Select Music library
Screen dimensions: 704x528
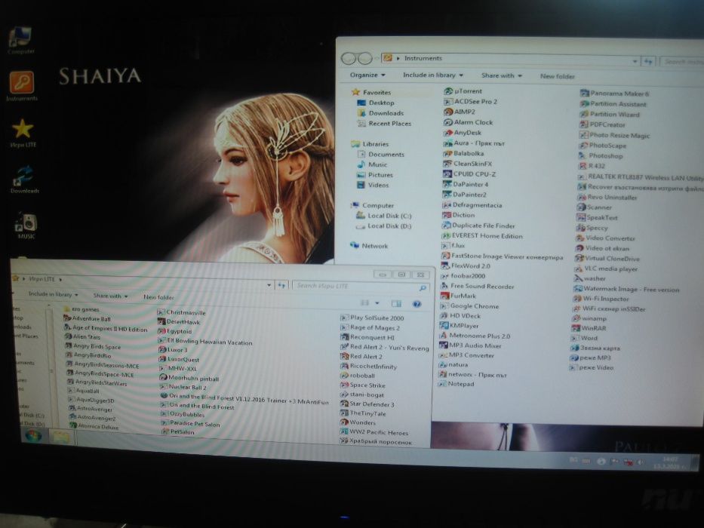372,164
